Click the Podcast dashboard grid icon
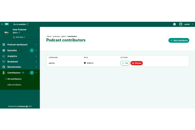Screen dimensions: 195x130 [4, 45]
